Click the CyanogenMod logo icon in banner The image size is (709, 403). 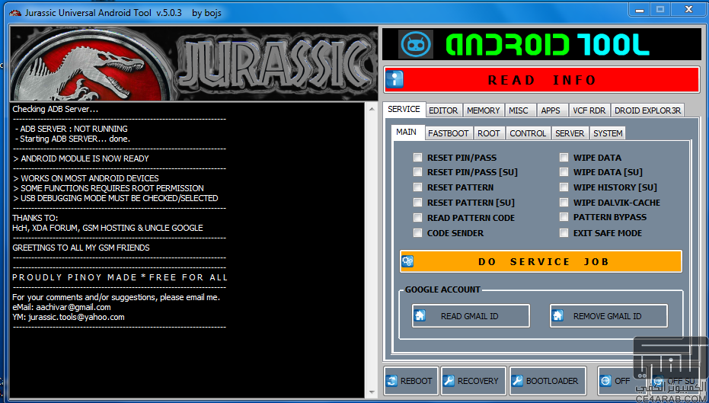pyautogui.click(x=416, y=44)
